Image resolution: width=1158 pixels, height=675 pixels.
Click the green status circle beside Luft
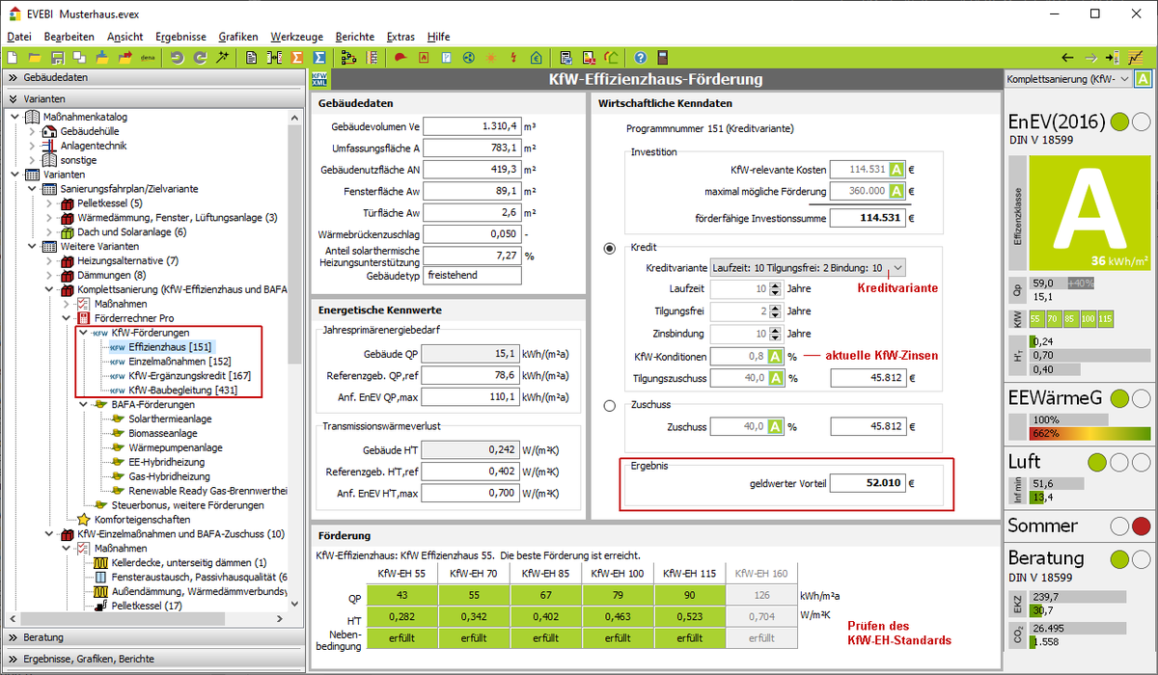pos(1097,462)
